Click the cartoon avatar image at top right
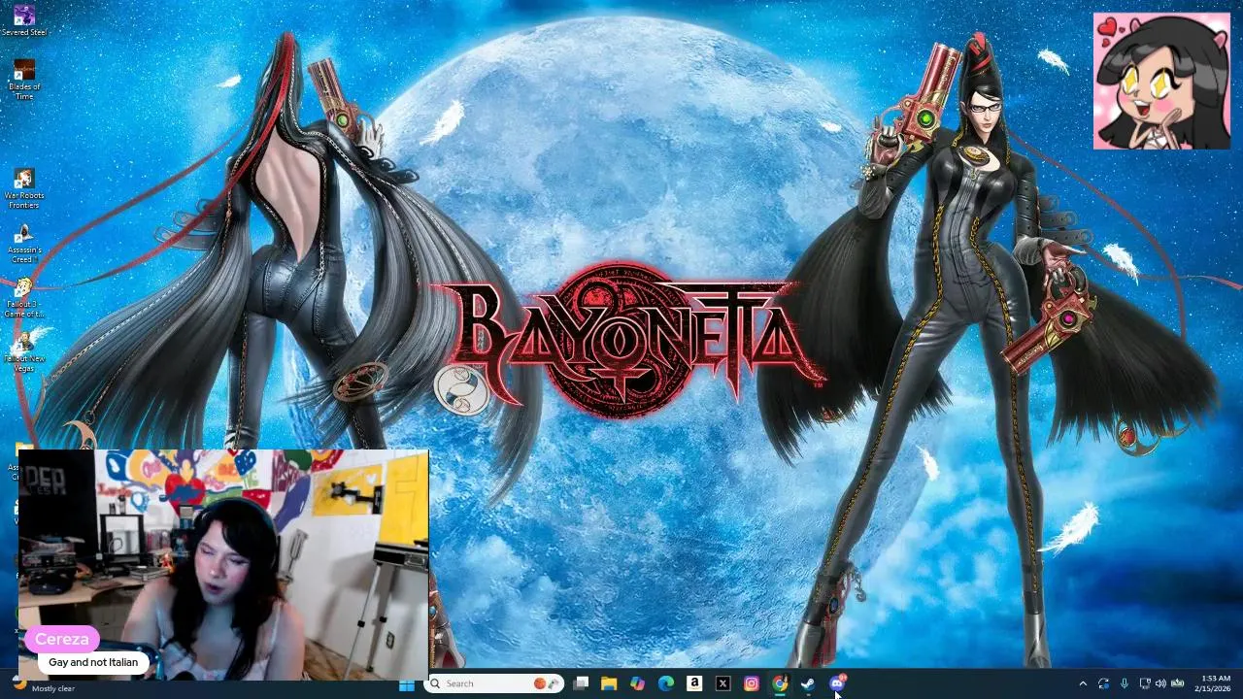Viewport: 1243px width, 699px height. [1161, 81]
